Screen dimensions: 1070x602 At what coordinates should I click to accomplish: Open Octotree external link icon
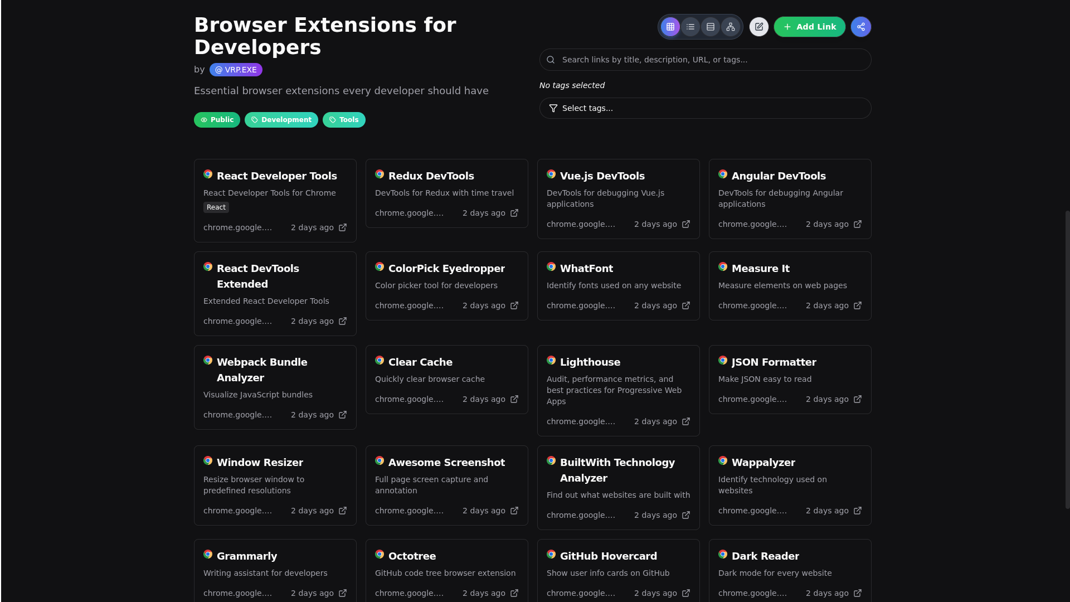pos(514,593)
